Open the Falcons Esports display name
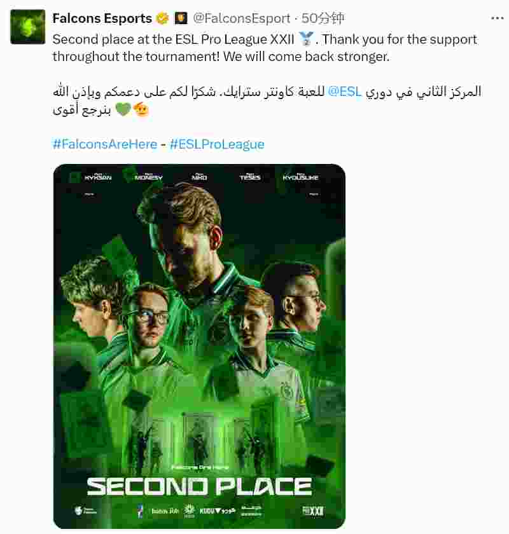Viewport: 509px width, 534px height. point(102,18)
